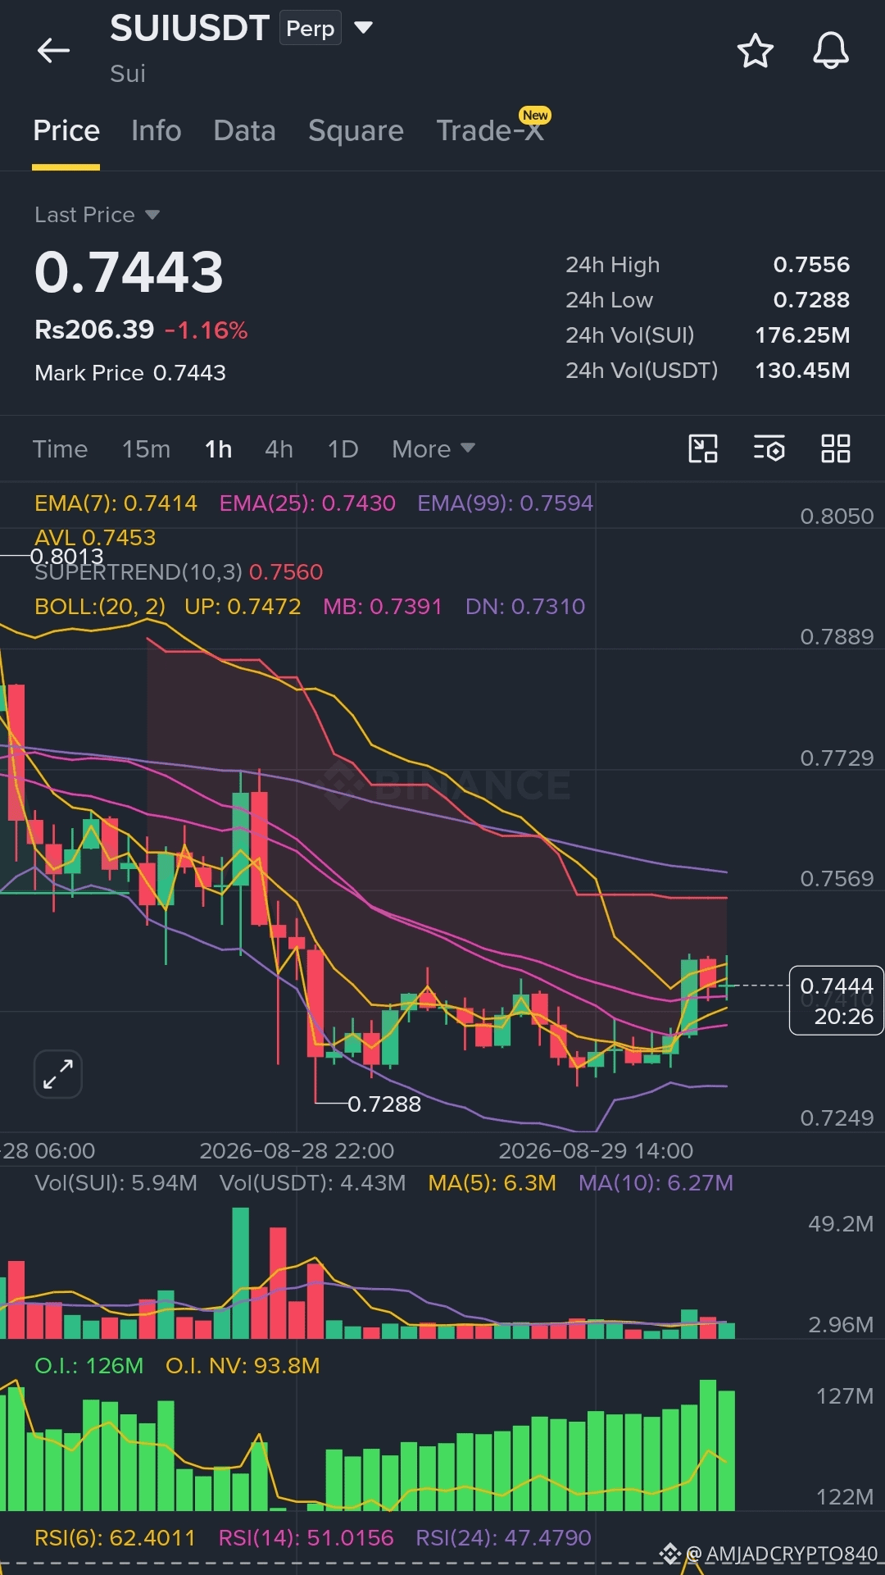The height and width of the screenshot is (1575, 885).
Task: Tap the large last price 0.7443
Action: (129, 272)
